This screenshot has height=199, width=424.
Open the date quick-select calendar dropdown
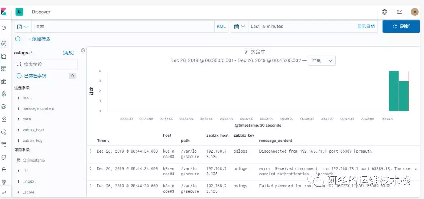click(x=240, y=27)
